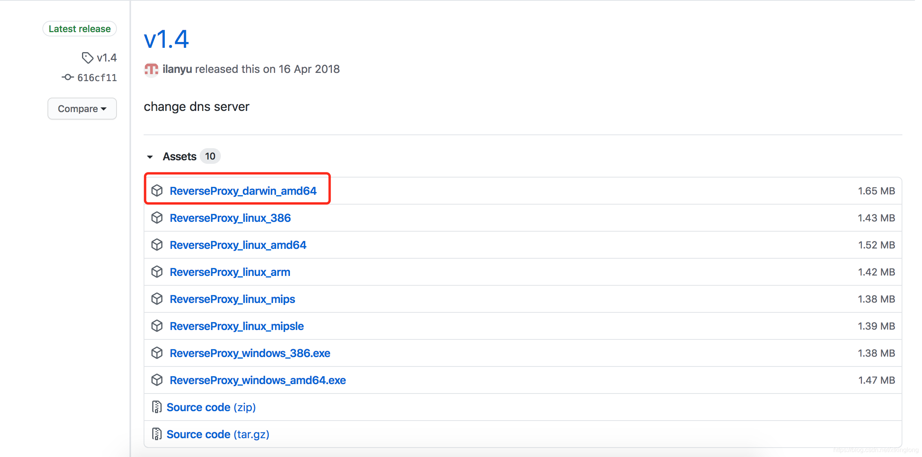922x457 pixels.
Task: Open the ilanyu author profile link
Action: point(177,69)
